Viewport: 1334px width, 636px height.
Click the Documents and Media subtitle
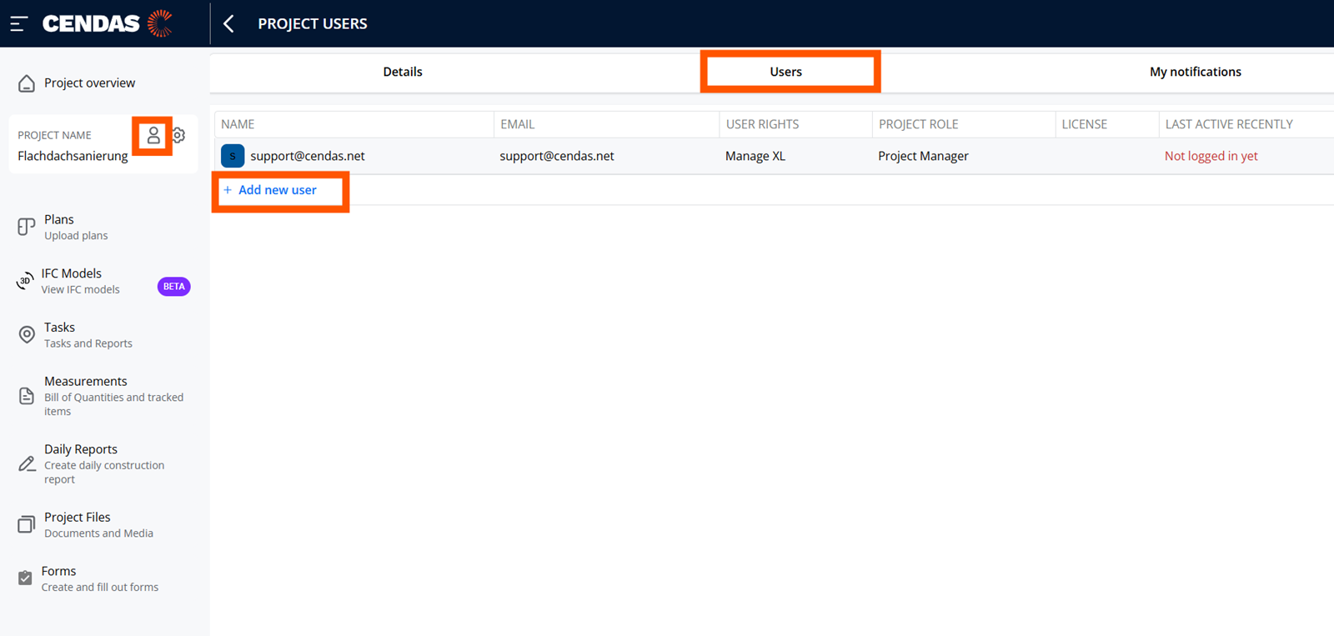click(x=98, y=533)
